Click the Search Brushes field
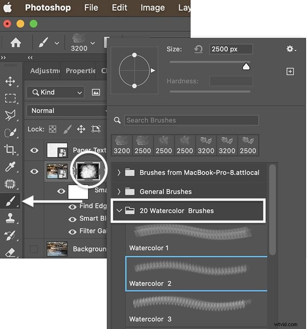This screenshot has width=307, height=329. coord(192,120)
